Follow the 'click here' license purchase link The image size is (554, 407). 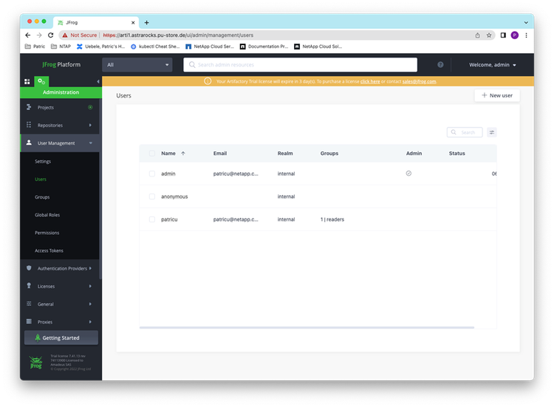370,81
